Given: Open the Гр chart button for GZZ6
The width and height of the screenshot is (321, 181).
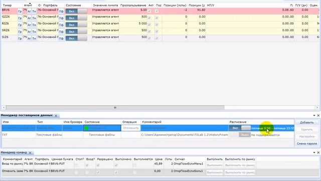Looking at the screenshot, I should 20,18.
